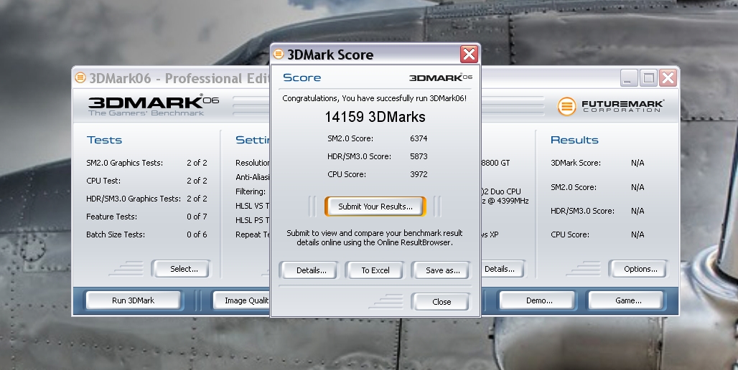Screen dimensions: 738x370
Task: Click Feature Tests 0 of 7 value
Action: coord(197,217)
